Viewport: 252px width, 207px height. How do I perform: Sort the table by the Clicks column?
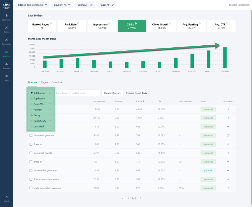[x=140, y=102]
